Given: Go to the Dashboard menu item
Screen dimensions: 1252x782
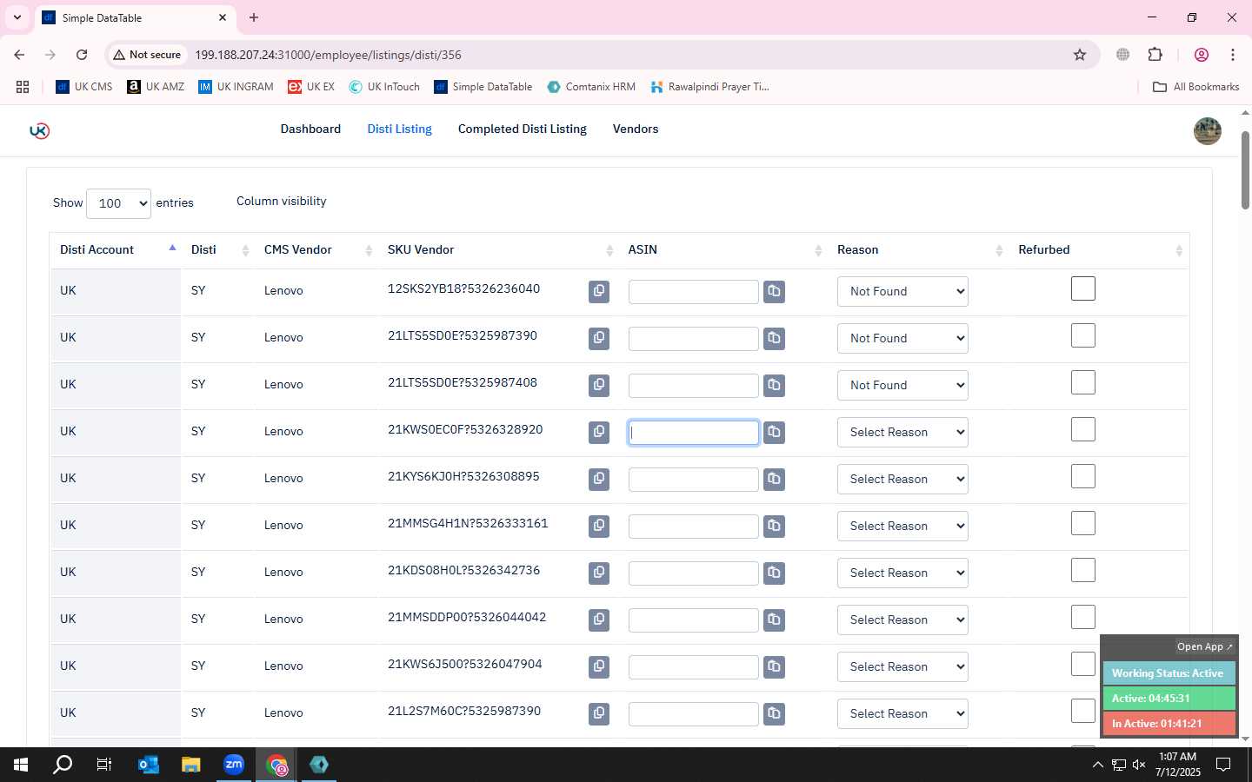Looking at the screenshot, I should point(310,129).
